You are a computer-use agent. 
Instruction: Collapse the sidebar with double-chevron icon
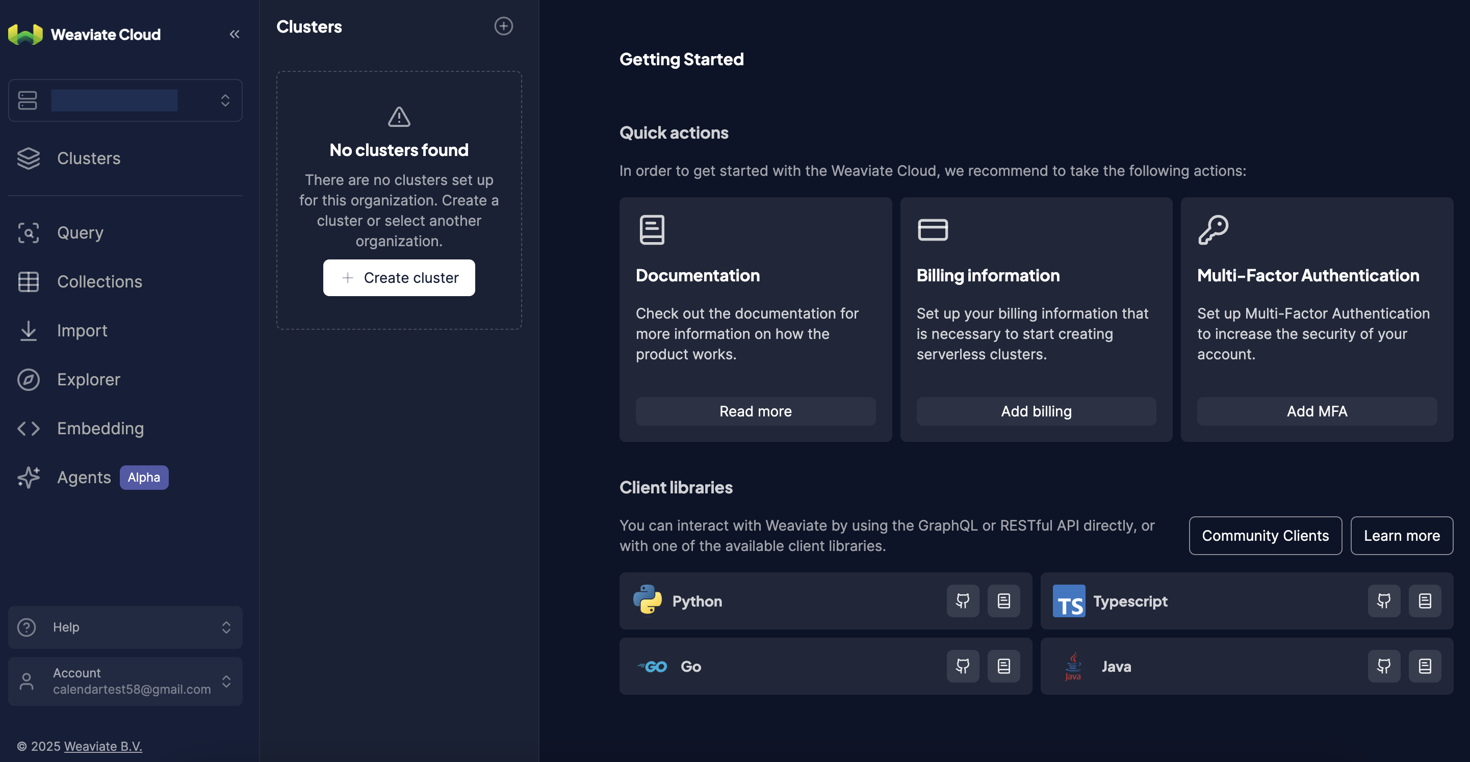[x=235, y=34]
